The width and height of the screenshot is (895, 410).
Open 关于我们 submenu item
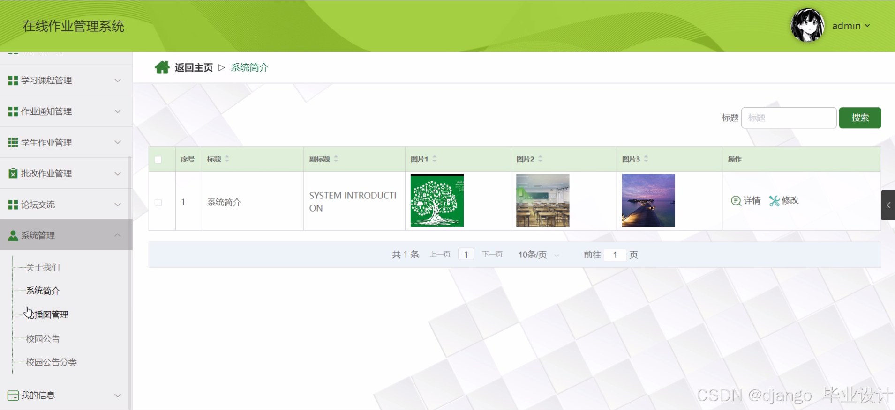coord(43,267)
